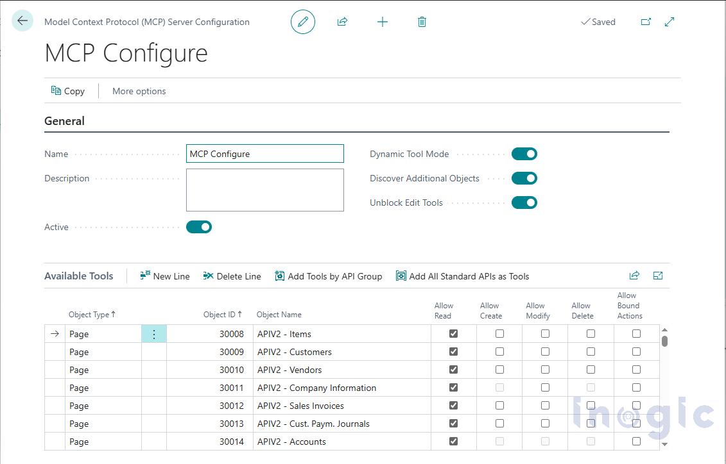The height and width of the screenshot is (464, 726).
Task: Open the Available Tools menu
Action: (x=79, y=276)
